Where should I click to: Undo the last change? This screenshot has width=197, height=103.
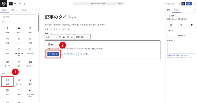tap(15, 4)
